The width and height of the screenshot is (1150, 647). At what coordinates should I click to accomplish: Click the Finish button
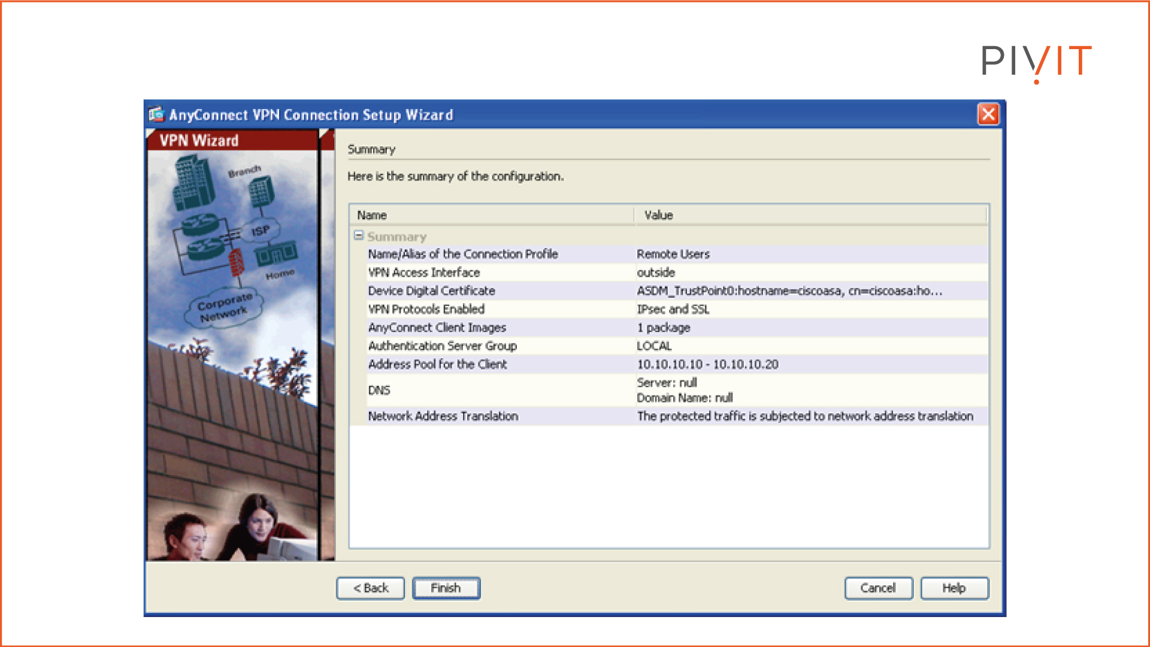(446, 588)
